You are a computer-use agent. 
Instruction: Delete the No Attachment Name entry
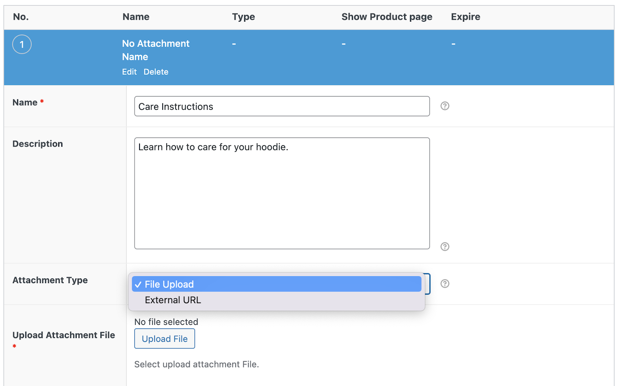pos(156,72)
